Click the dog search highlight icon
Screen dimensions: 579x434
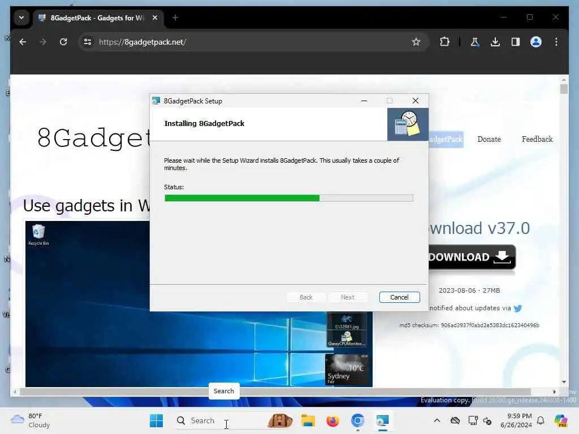pos(280,420)
